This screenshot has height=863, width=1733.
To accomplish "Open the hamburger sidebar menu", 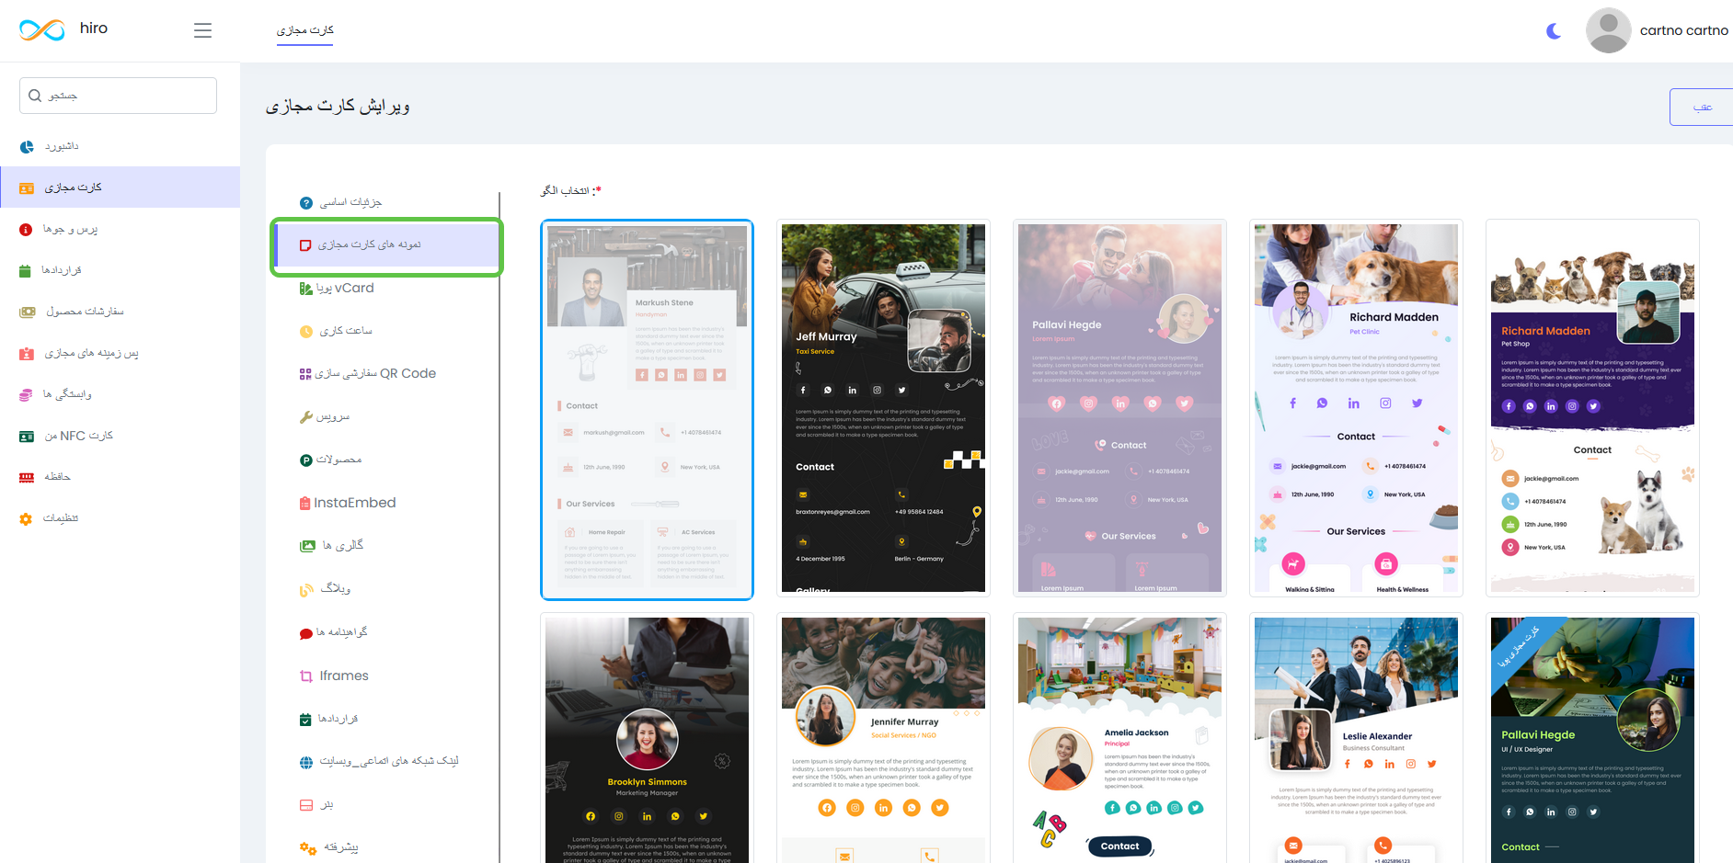I will point(202,30).
